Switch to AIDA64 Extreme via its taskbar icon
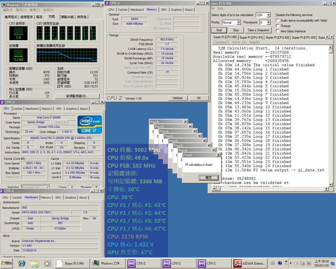The width and height of the screenshot is (336, 269). pos(250,263)
